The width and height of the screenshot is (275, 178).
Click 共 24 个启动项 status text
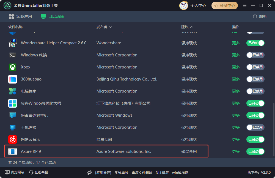(32, 162)
